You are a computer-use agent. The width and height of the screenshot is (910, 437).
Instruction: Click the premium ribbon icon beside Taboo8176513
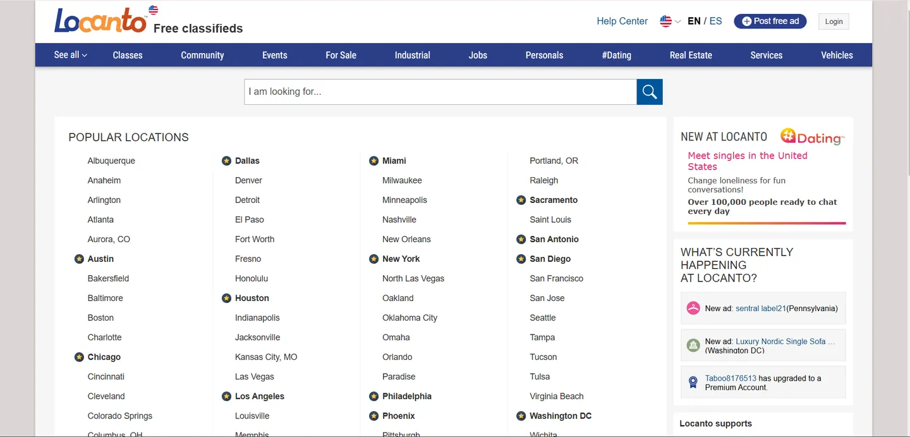tap(693, 382)
